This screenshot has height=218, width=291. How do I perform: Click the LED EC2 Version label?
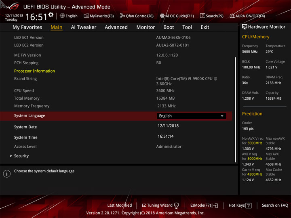point(29,45)
